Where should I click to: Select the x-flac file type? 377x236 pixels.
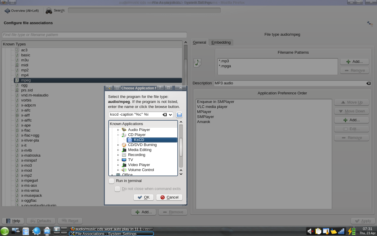pos(26,130)
